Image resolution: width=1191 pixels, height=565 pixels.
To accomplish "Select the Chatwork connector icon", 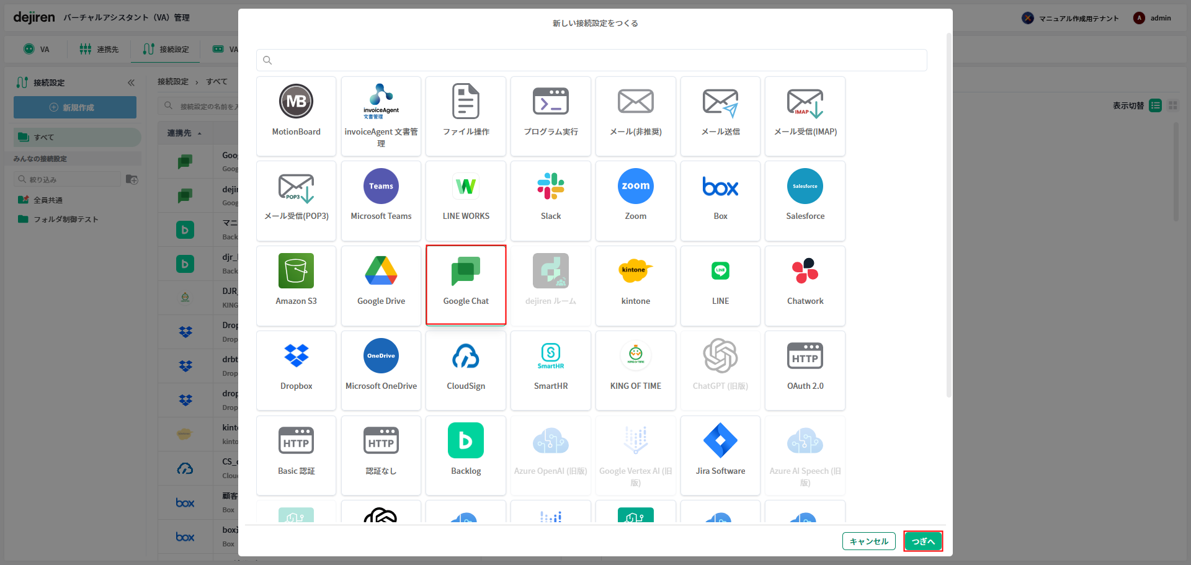I will pos(805,271).
